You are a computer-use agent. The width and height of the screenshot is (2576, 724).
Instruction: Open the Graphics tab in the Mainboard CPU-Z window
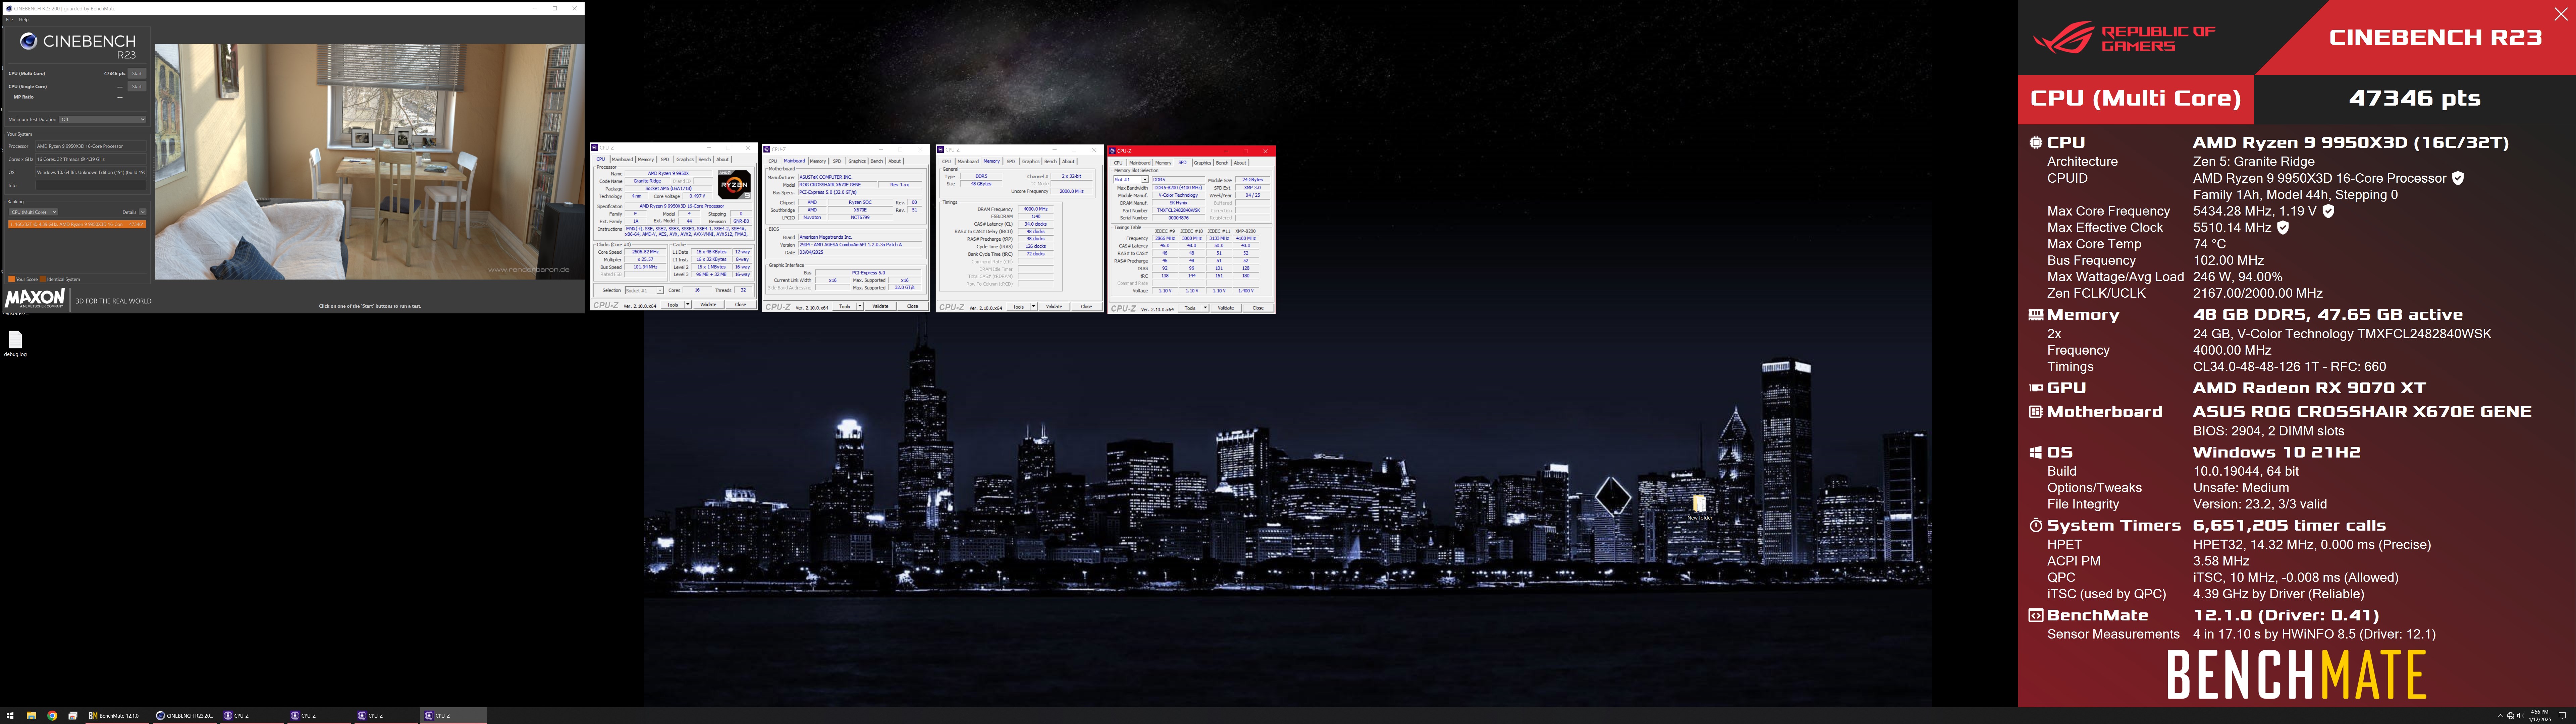point(857,161)
